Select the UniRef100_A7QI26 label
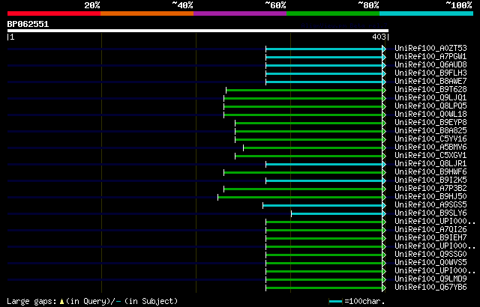The height and width of the screenshot is (307, 480). [x=430, y=230]
